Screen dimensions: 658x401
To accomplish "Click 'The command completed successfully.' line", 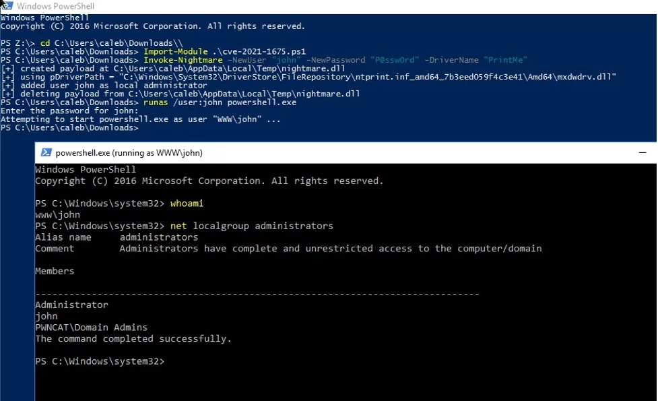I will tap(133, 339).
